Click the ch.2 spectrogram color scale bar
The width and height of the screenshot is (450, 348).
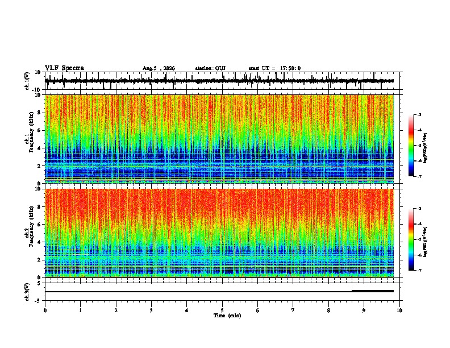(411, 239)
